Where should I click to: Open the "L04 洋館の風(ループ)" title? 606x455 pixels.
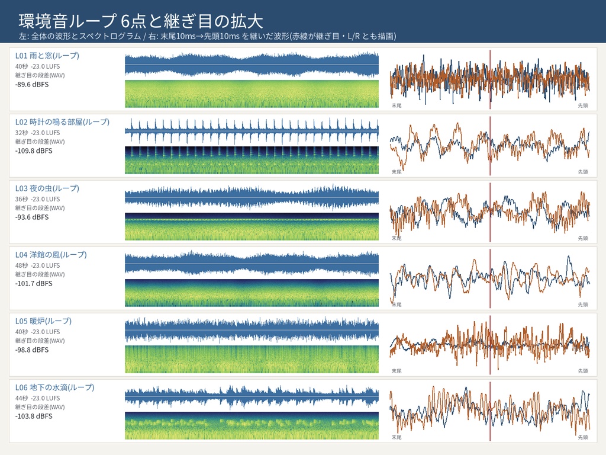(x=51, y=255)
